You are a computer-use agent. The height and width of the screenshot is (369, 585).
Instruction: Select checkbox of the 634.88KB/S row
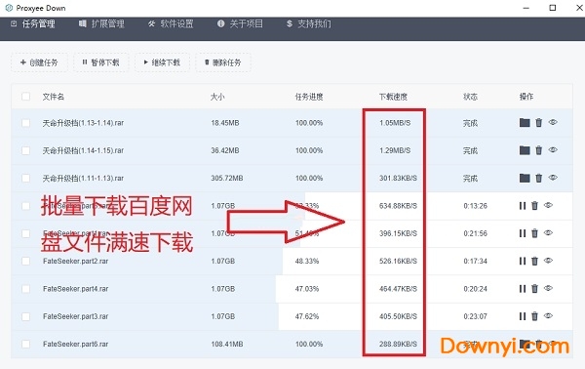pos(25,206)
